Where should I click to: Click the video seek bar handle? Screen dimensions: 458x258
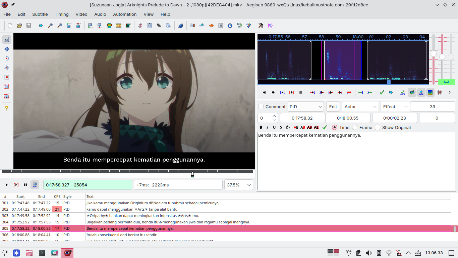click(192, 174)
